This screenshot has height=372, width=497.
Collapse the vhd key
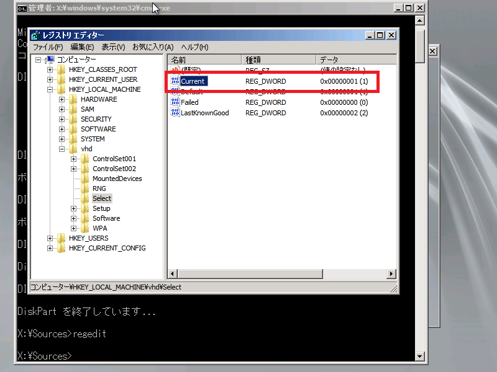(62, 149)
